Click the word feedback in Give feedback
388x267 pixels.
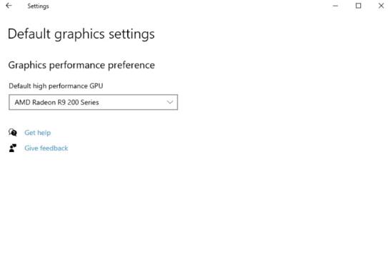click(54, 148)
